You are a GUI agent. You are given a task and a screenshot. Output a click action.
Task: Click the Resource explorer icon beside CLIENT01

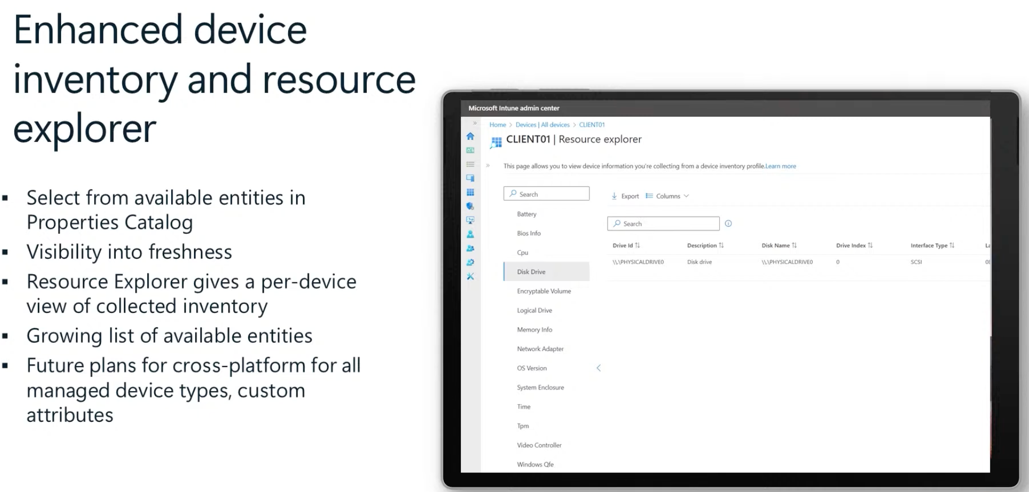[x=496, y=141]
